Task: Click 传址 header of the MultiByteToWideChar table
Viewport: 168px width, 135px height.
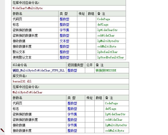Action: click(89, 98)
